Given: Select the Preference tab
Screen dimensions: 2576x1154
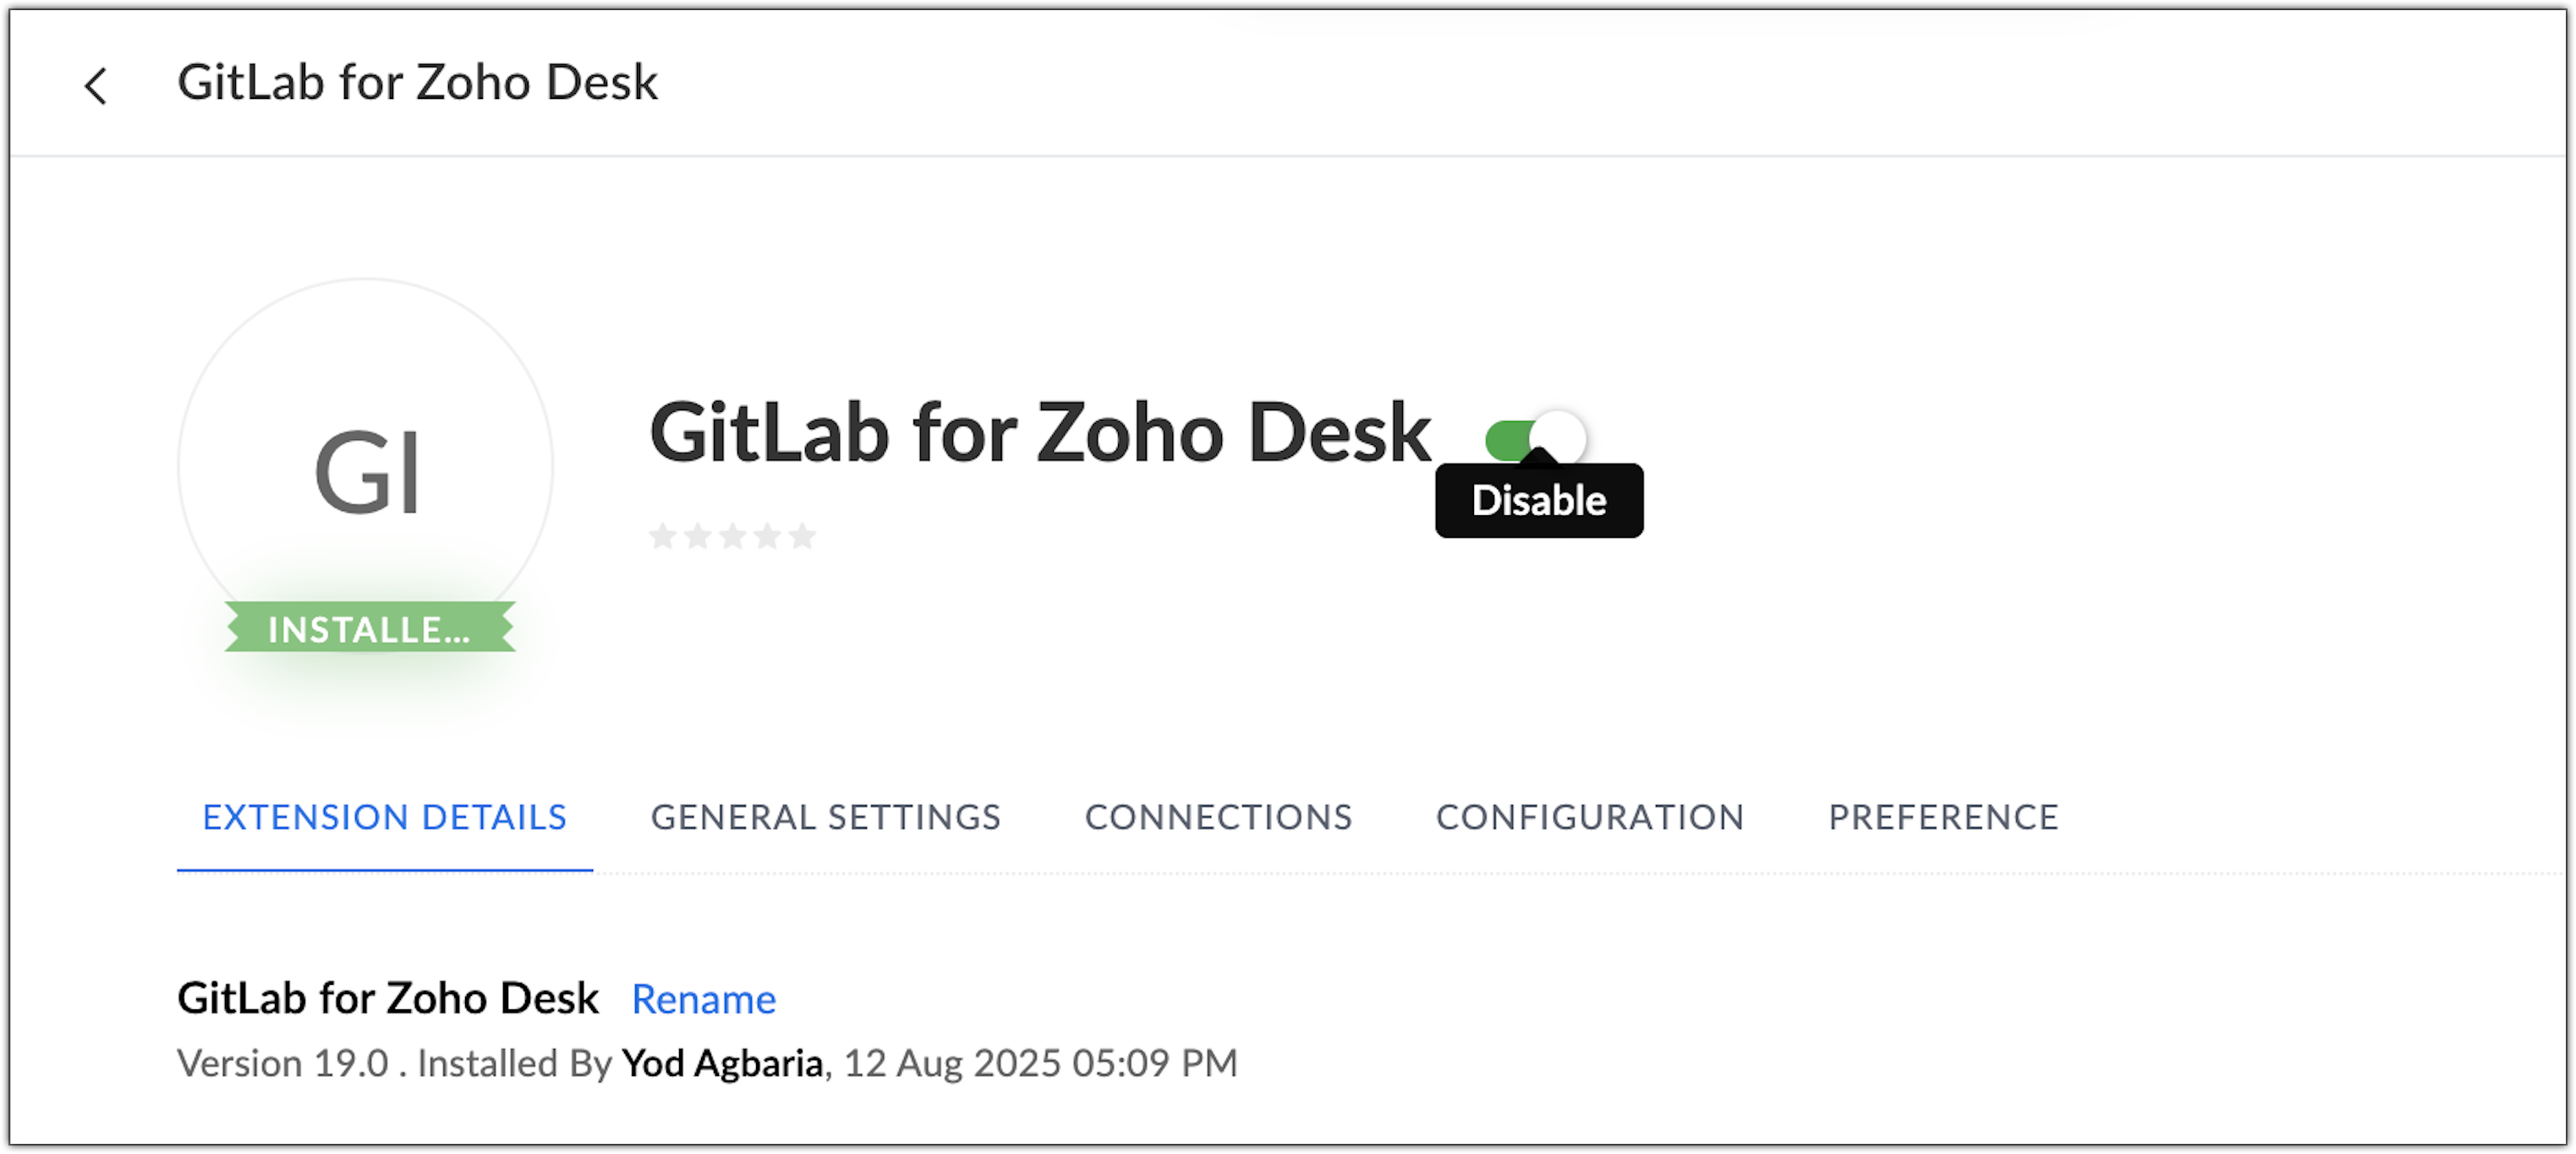Looking at the screenshot, I should (x=1943, y=818).
